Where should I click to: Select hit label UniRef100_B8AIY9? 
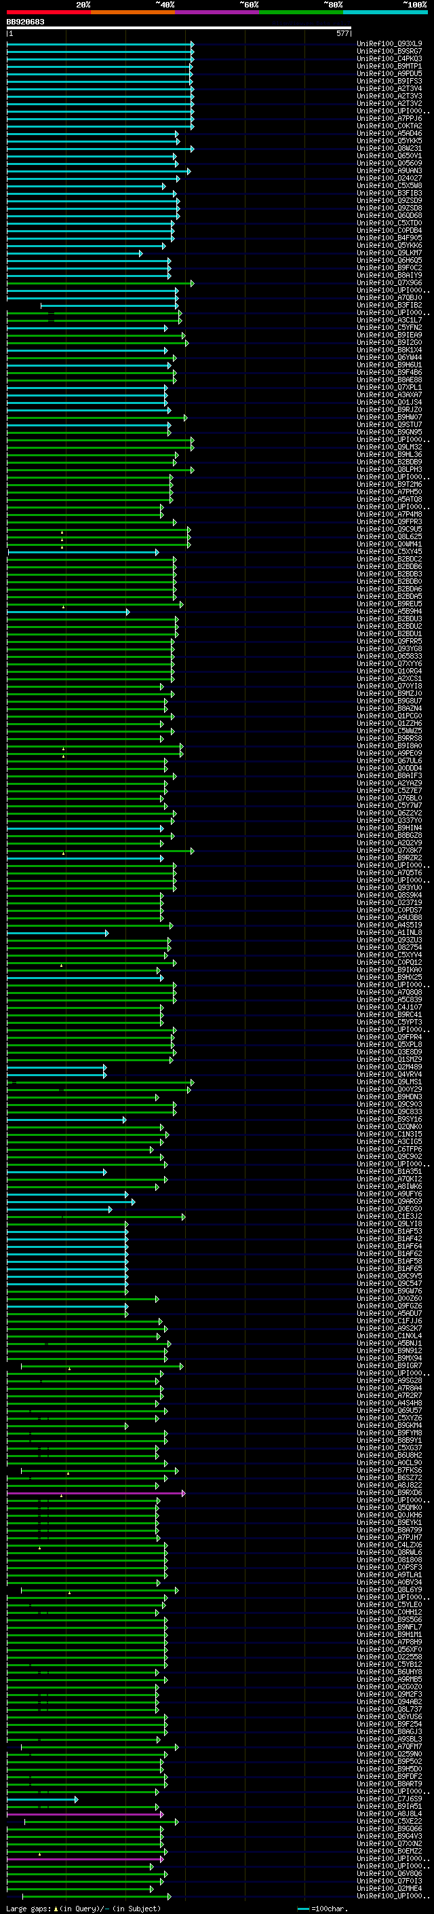pos(389,276)
